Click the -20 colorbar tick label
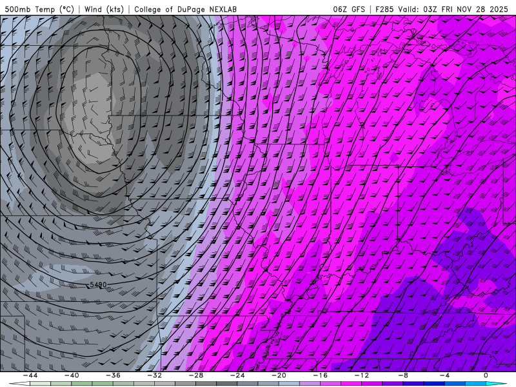The width and height of the screenshot is (516, 387). pyautogui.click(x=279, y=375)
